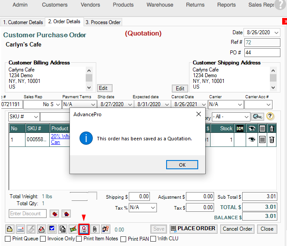Open the row's notes list icon
Screen dimensions: 287x246
click(x=262, y=140)
